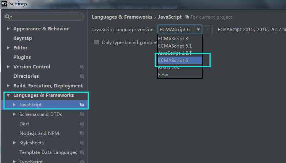This screenshot has width=286, height=163.
Task: Click project-level icon next to Dart
Action: [82, 124]
